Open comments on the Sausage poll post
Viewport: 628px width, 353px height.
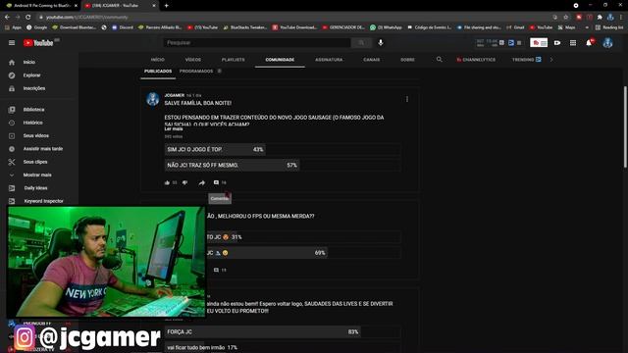click(216, 182)
